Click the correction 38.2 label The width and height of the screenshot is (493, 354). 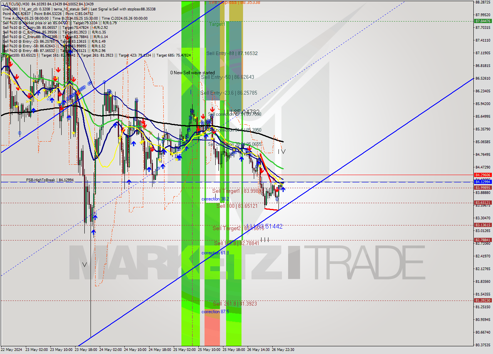pyautogui.click(x=215, y=199)
